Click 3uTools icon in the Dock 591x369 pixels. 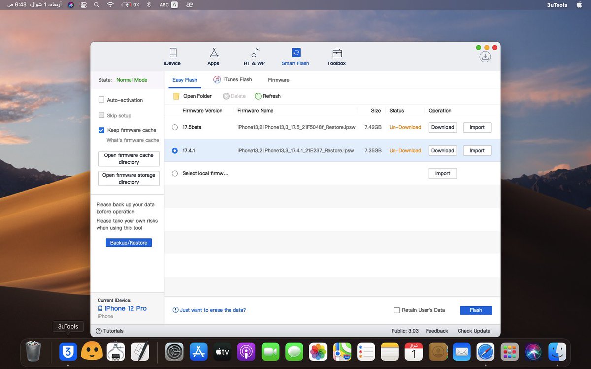(x=68, y=352)
